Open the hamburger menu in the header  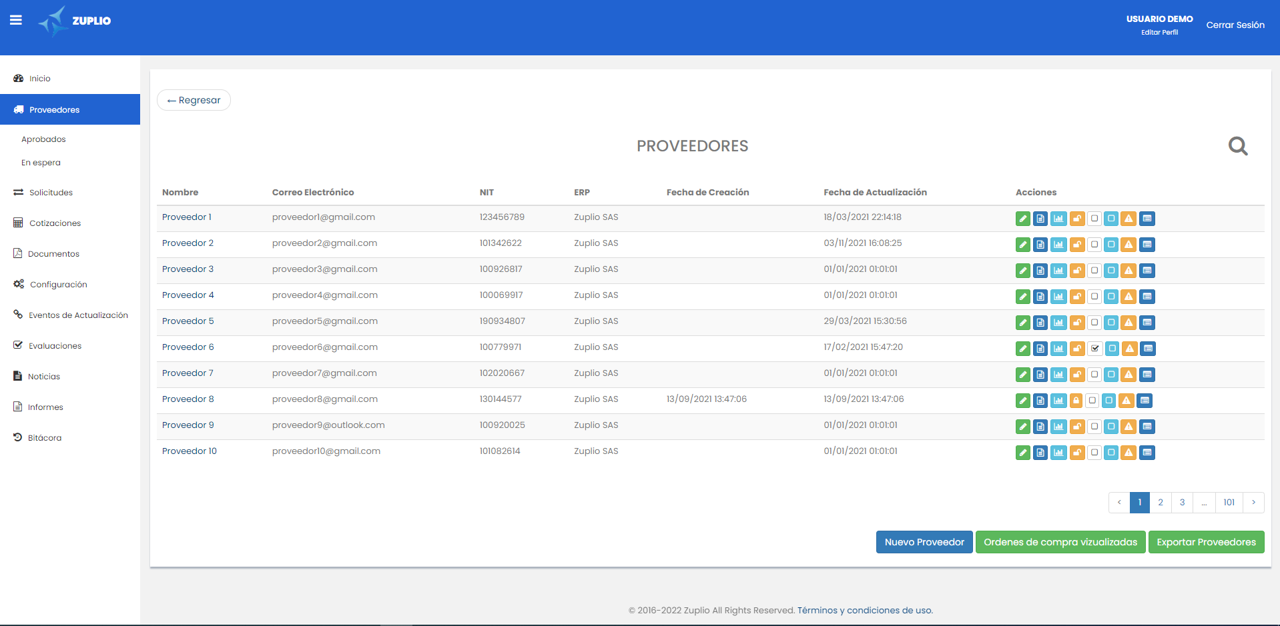click(x=16, y=20)
